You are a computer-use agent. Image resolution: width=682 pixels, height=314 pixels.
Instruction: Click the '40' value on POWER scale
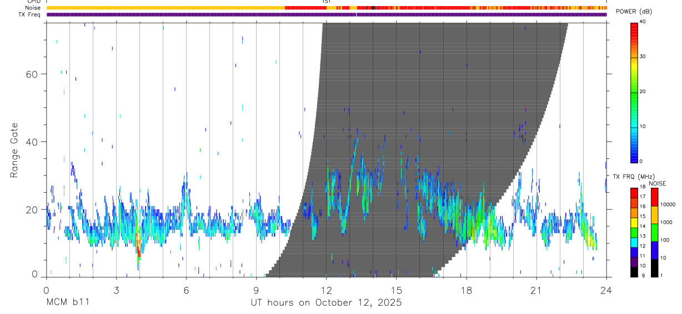[642, 22]
